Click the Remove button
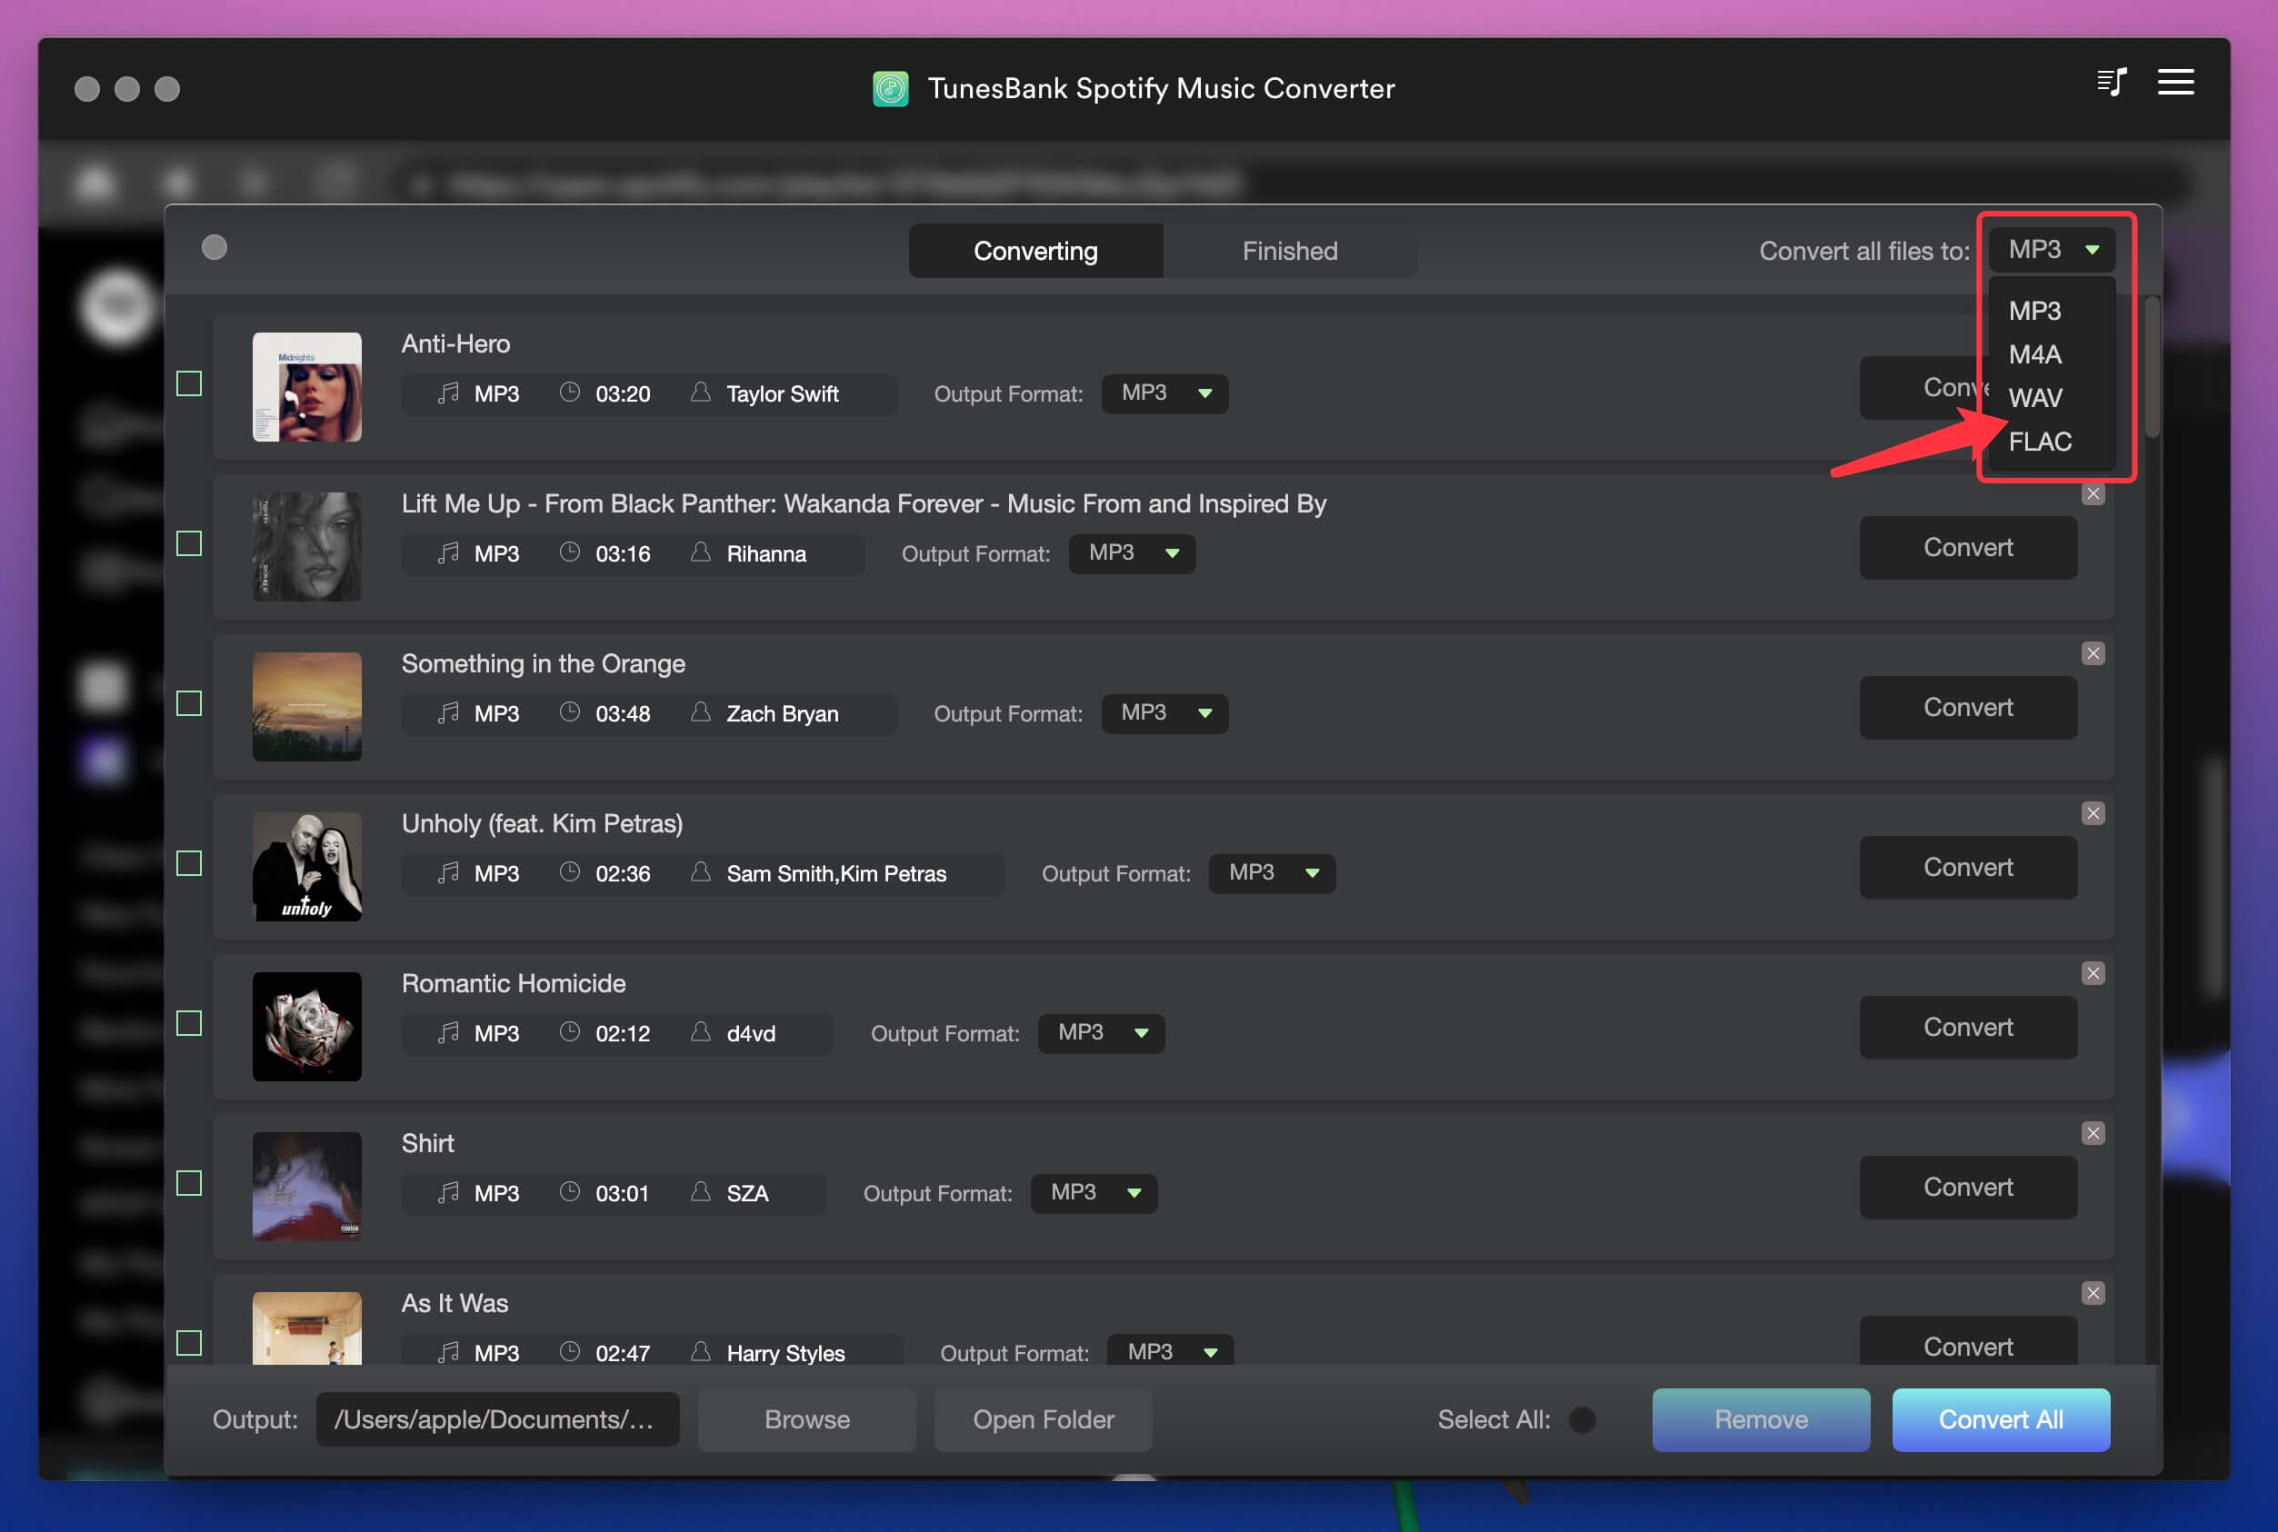 [x=1760, y=1419]
